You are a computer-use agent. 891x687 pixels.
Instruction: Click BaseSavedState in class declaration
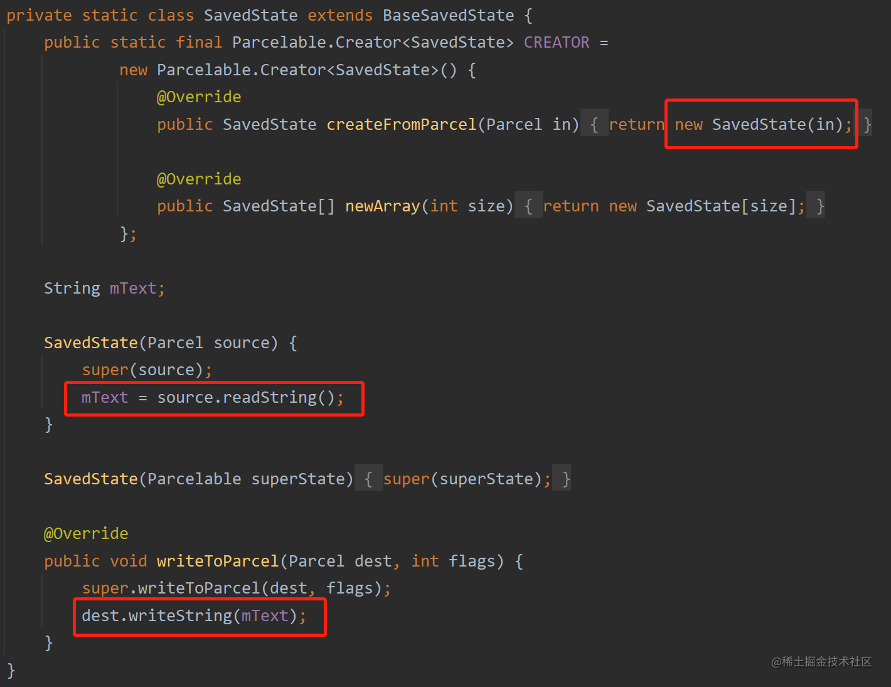(x=448, y=16)
